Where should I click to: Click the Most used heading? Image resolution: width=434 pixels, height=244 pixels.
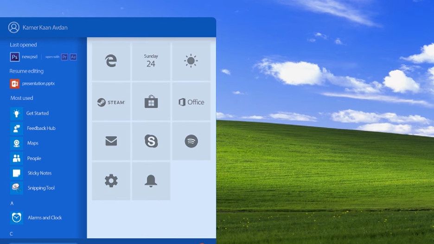click(22, 98)
